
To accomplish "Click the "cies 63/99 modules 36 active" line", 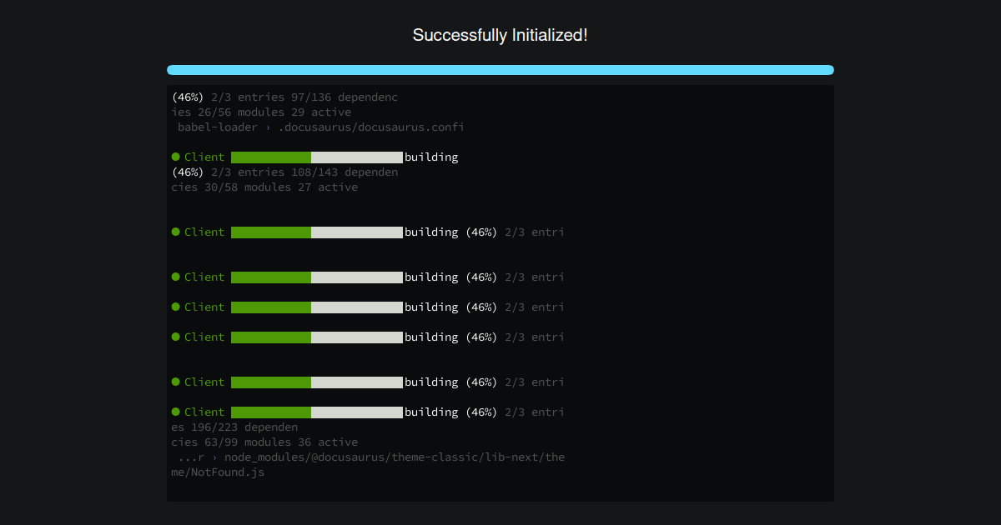I will pyautogui.click(x=264, y=442).
